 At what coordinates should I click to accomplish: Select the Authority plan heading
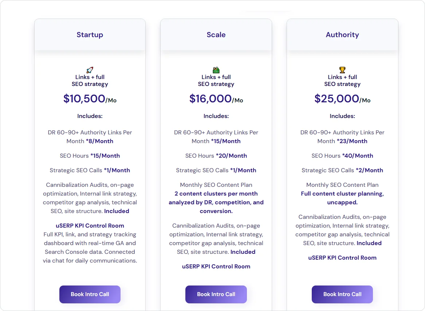342,35
